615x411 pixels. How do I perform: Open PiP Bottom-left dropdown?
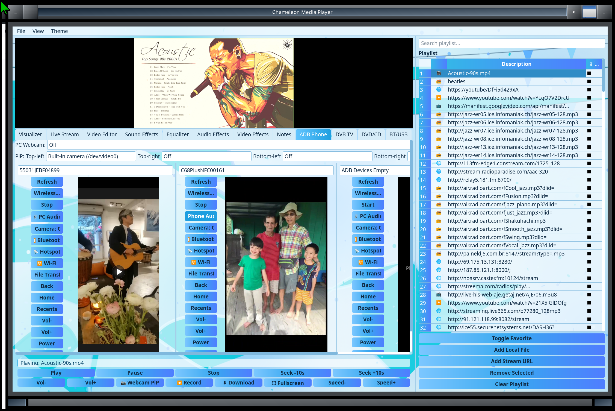[327, 156]
